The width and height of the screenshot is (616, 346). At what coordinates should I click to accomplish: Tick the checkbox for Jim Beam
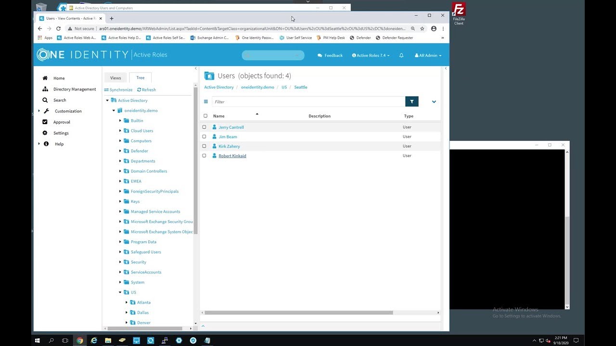point(204,136)
